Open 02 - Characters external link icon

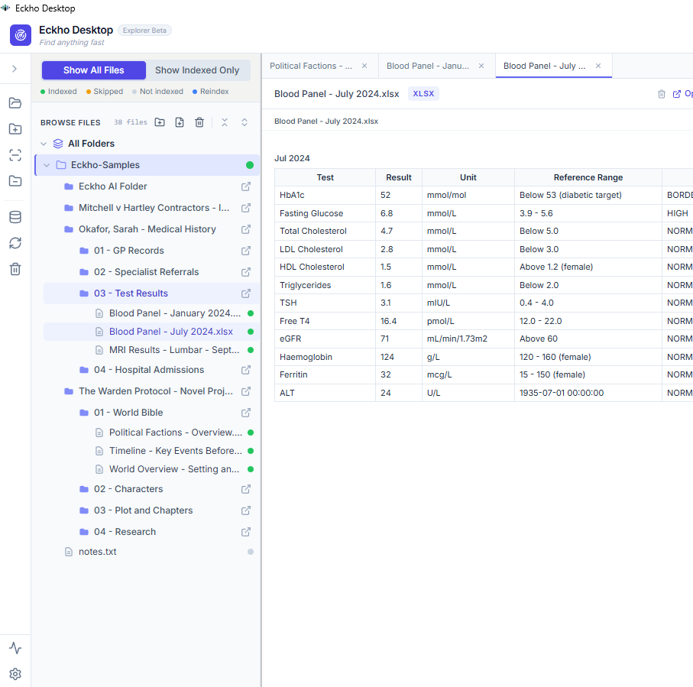click(246, 489)
